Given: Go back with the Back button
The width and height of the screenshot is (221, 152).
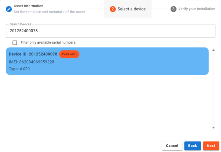Looking at the screenshot, I should (x=192, y=146).
